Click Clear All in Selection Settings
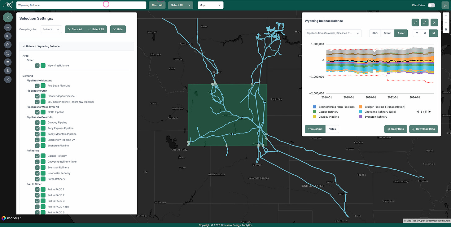This screenshot has width=451, height=227. point(75,29)
